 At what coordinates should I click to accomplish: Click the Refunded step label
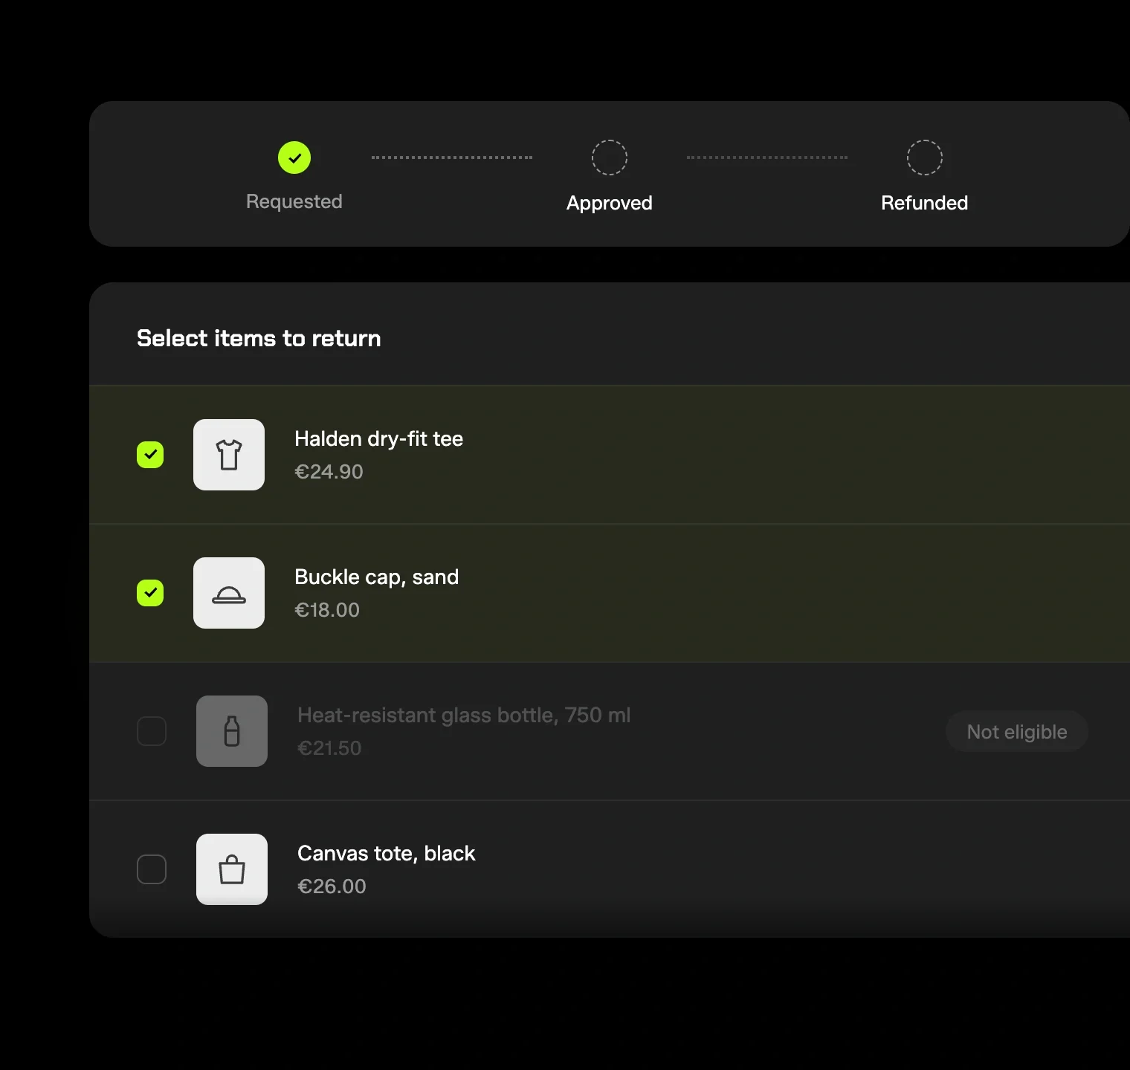point(925,203)
